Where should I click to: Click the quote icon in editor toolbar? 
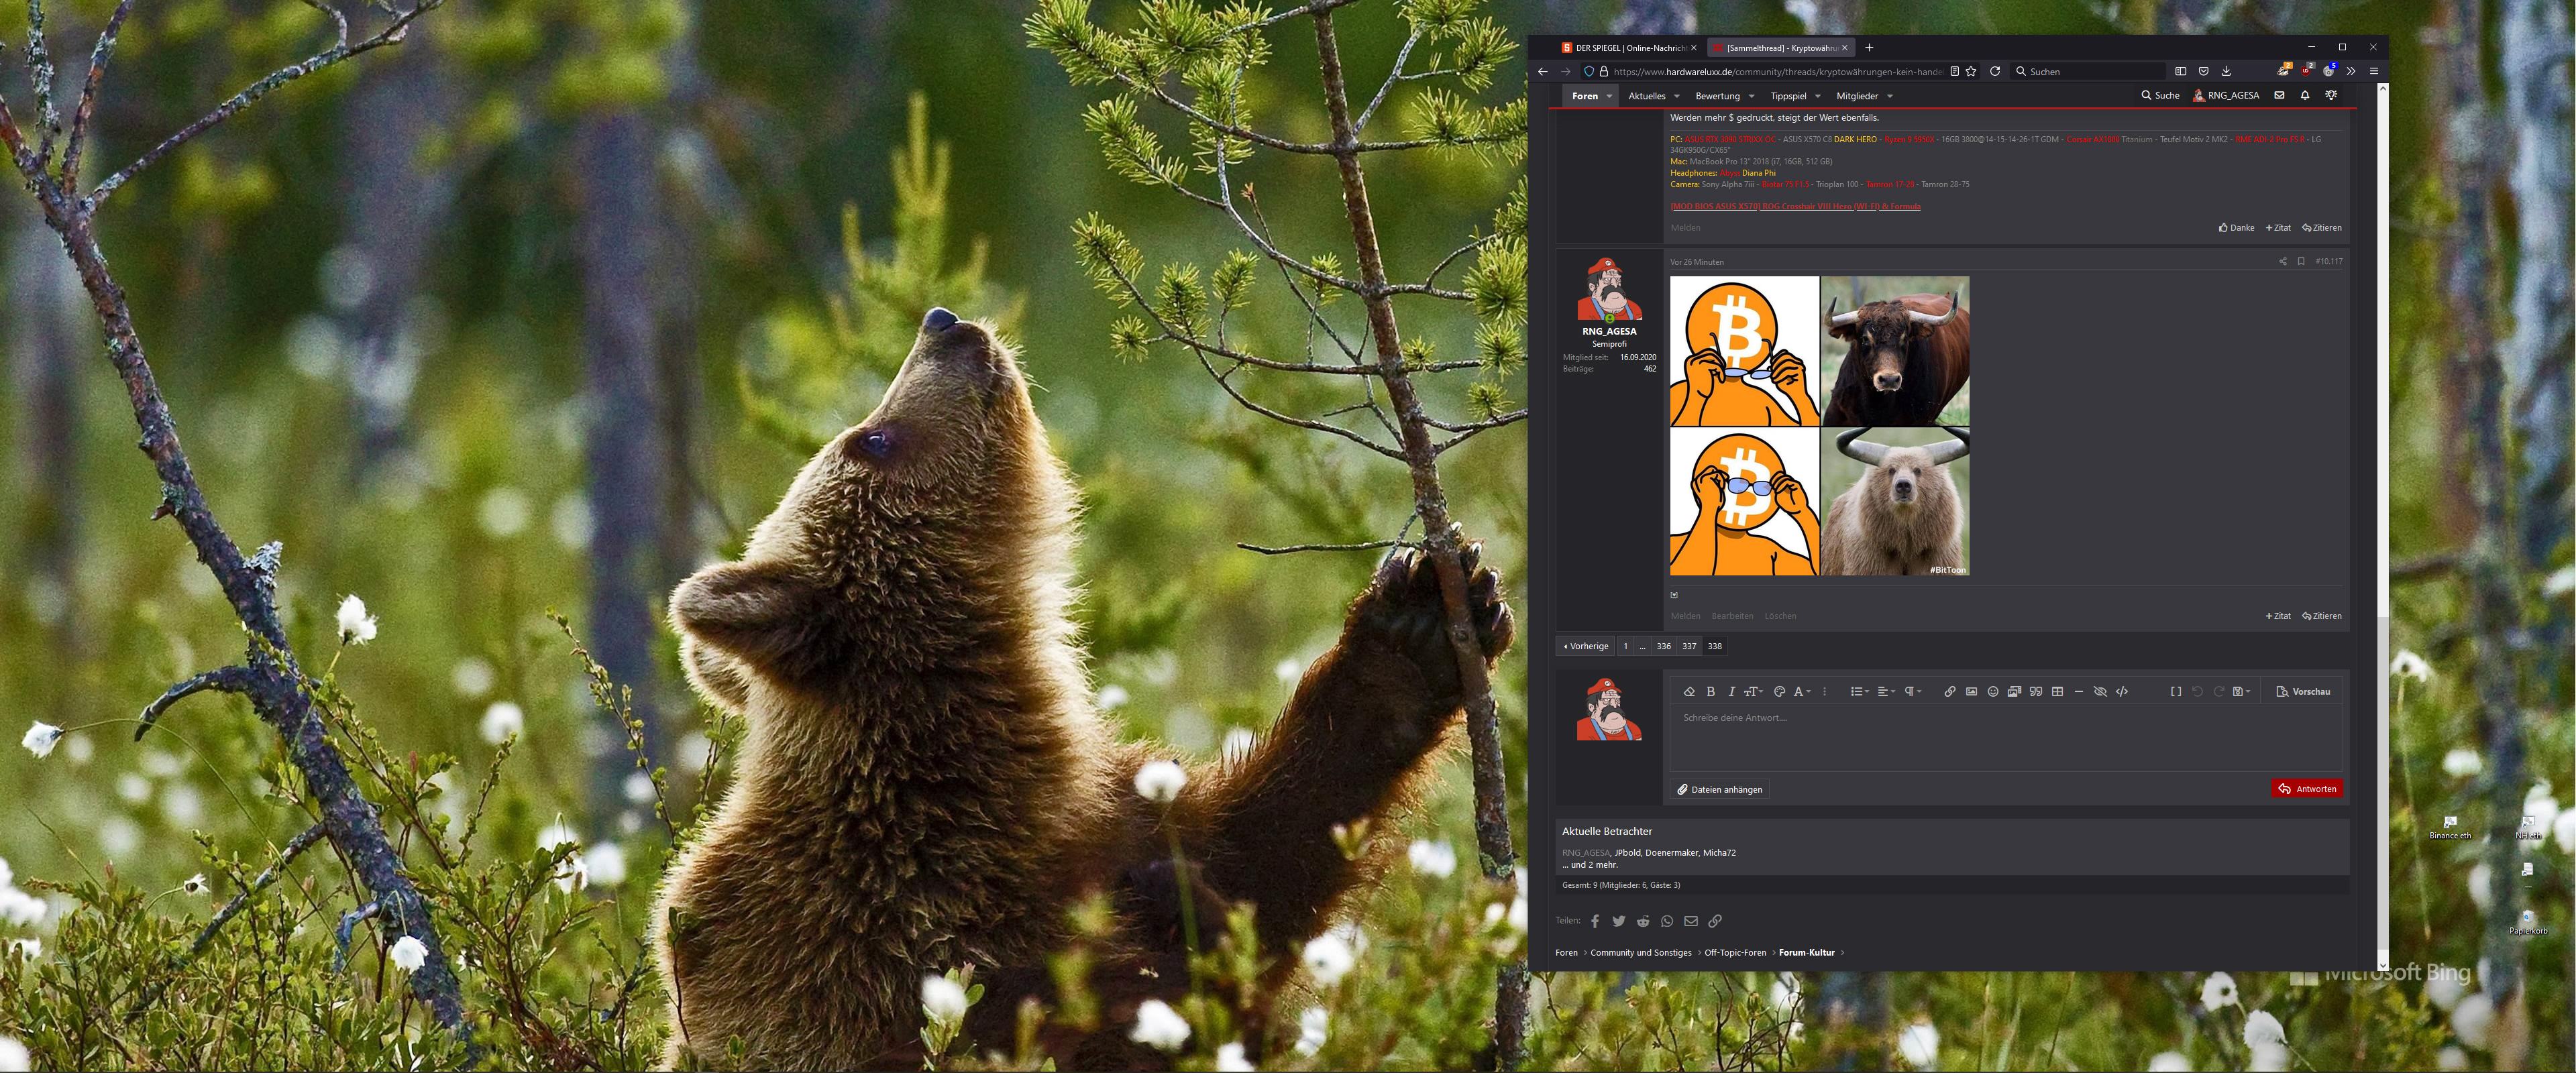[2035, 691]
